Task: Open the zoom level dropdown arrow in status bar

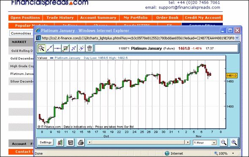Action: (x=233, y=153)
